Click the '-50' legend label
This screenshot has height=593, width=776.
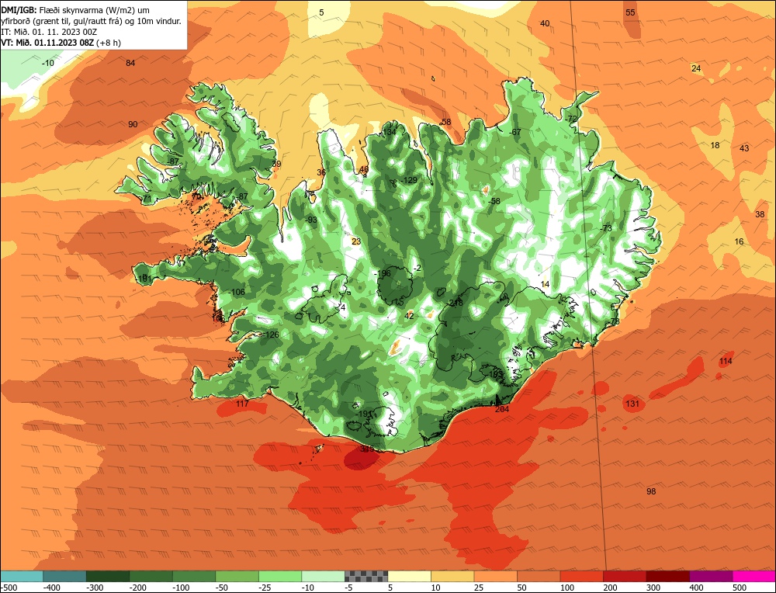tap(222, 588)
